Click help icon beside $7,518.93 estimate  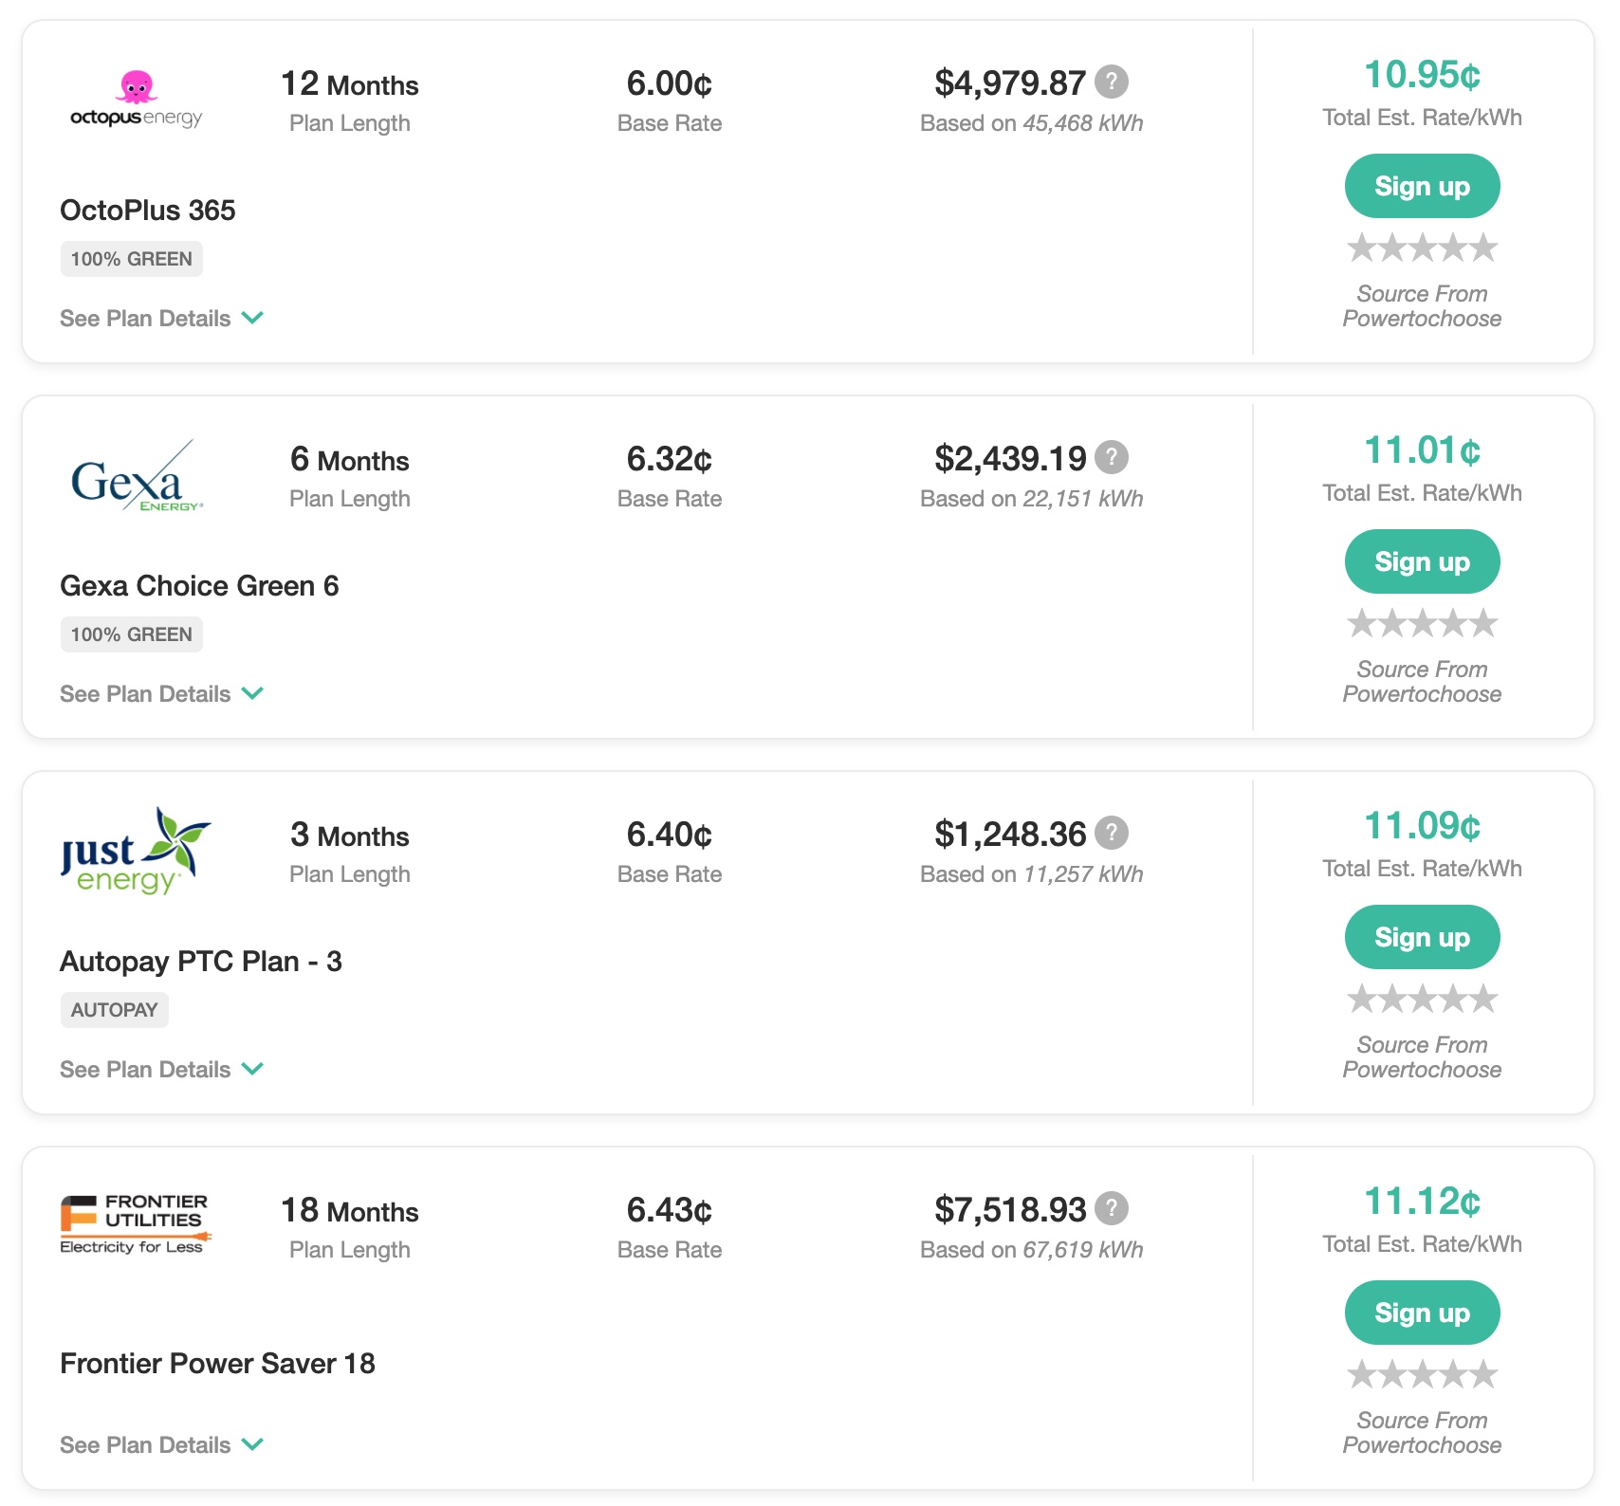[x=1111, y=1208]
